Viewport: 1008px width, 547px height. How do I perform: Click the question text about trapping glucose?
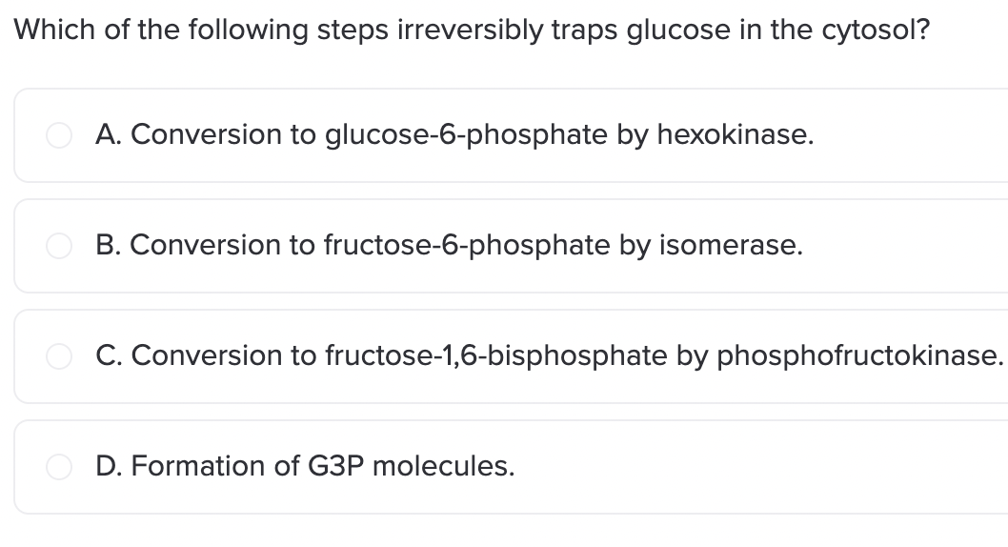pos(472,30)
